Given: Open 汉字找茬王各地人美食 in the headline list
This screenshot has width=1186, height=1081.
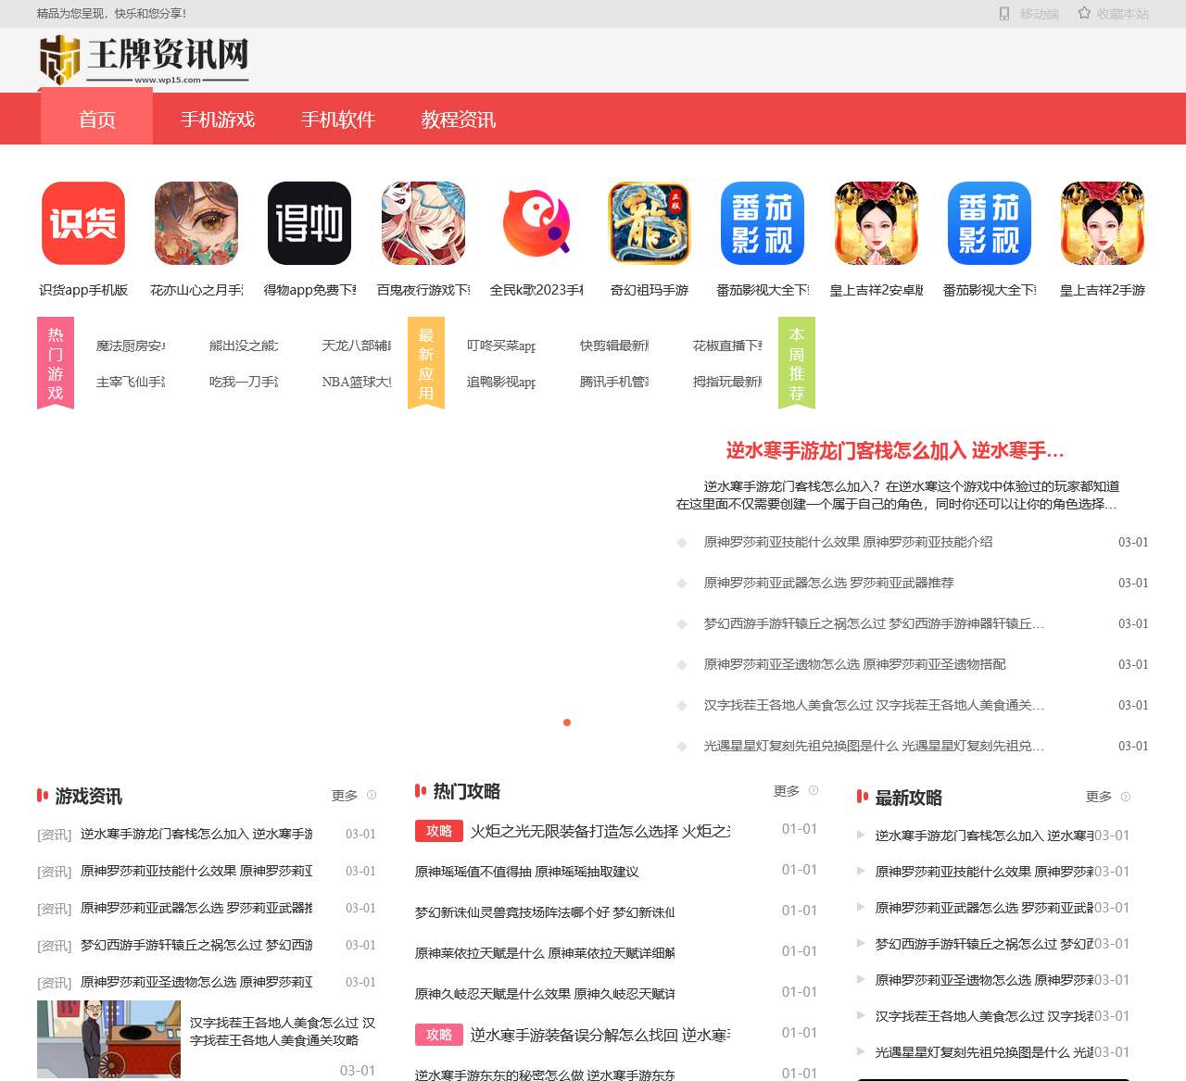Looking at the screenshot, I should point(874,705).
